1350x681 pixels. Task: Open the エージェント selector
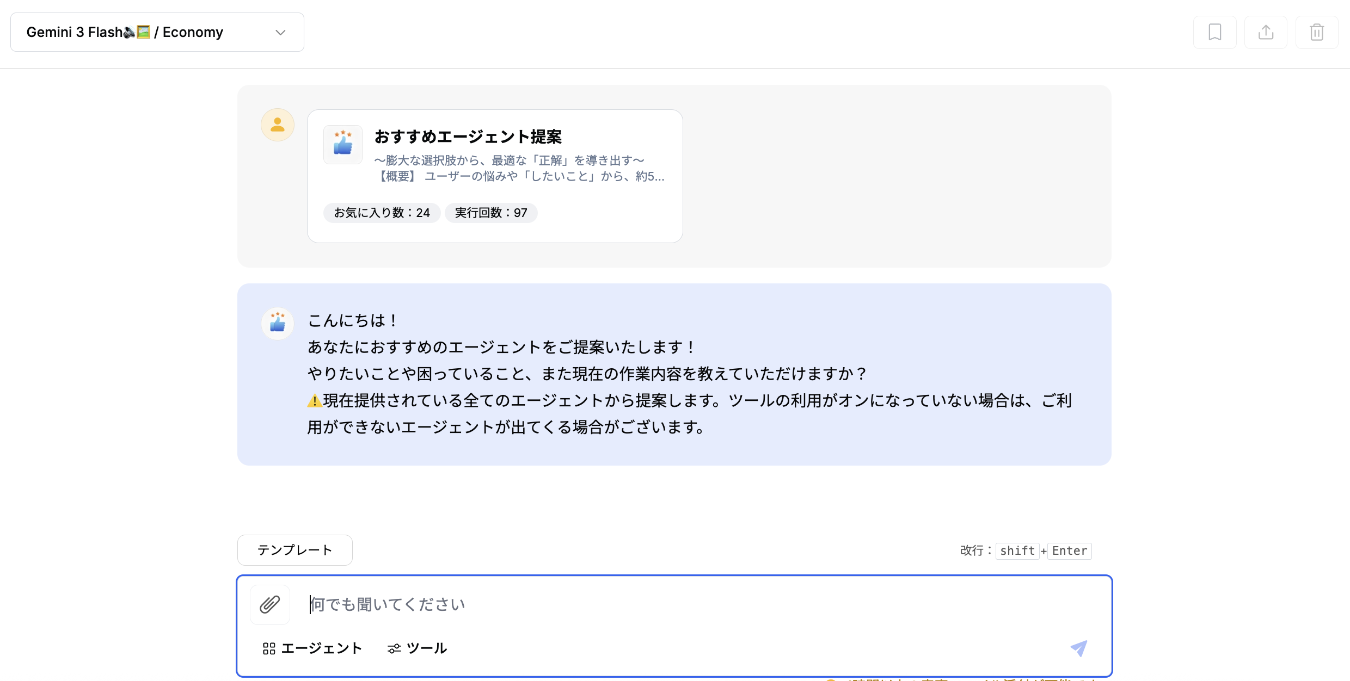(x=312, y=648)
